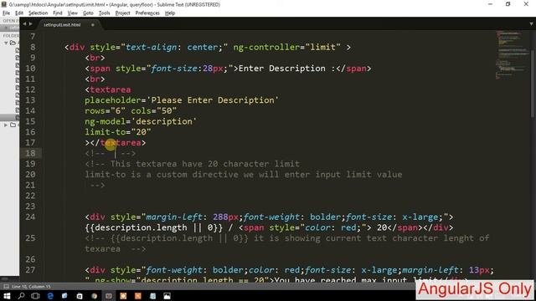Click the 'Line 10, Column 15' status text

pyautogui.click(x=31, y=287)
